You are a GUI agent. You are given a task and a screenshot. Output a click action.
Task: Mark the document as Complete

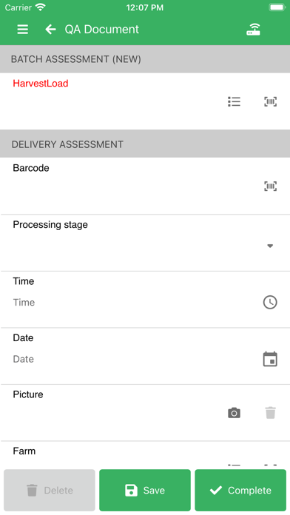[240, 490]
